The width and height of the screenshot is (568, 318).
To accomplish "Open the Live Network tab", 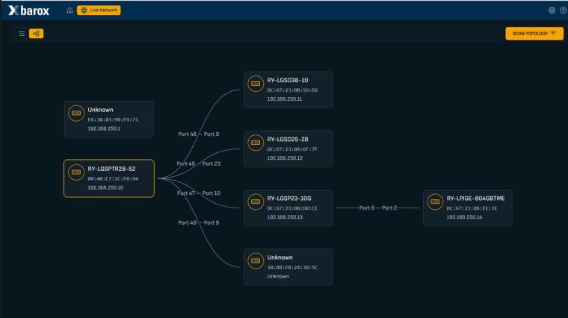I will coord(99,10).
